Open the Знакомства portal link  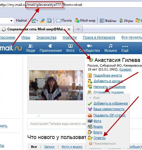tap(46, 37)
